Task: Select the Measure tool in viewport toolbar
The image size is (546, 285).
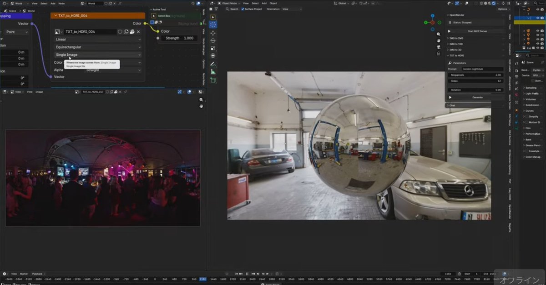Action: (213, 72)
